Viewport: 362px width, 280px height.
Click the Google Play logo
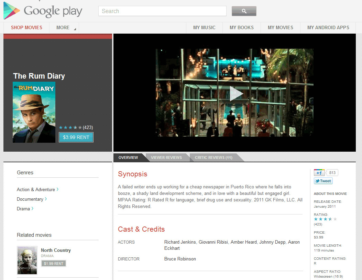click(43, 11)
